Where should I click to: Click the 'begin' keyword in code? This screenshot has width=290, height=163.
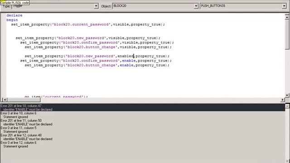(12, 20)
